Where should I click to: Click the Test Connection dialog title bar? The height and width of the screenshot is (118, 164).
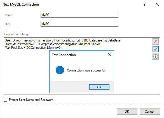click(78, 55)
